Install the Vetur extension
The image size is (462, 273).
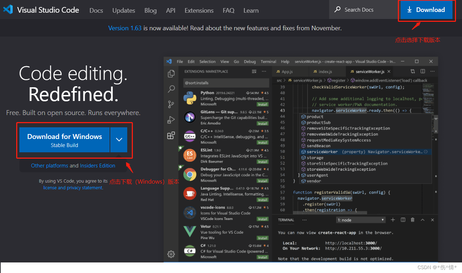pyautogui.click(x=263, y=238)
